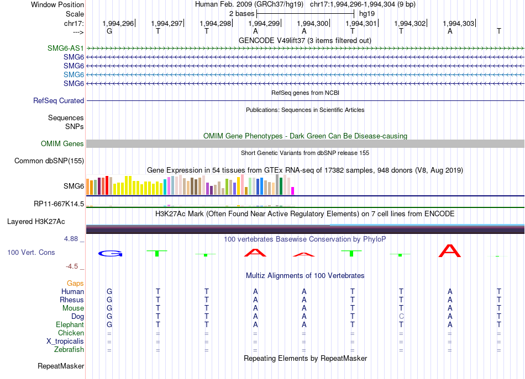Image resolution: width=525 pixels, height=379 pixels.
Task: Click the Zebrafish species alignment label
Action: [69, 349]
